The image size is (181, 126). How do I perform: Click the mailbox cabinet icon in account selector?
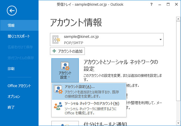click(56, 40)
